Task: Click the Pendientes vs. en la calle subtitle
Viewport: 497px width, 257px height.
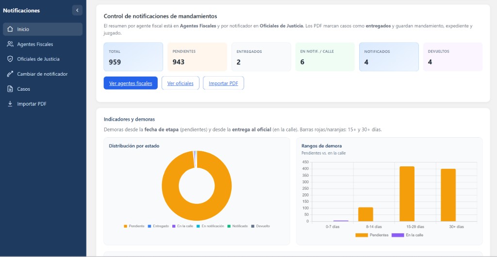Action: (324, 153)
